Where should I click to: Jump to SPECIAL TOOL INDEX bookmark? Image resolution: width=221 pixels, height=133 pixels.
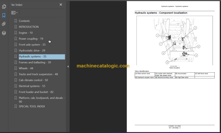point(32,106)
